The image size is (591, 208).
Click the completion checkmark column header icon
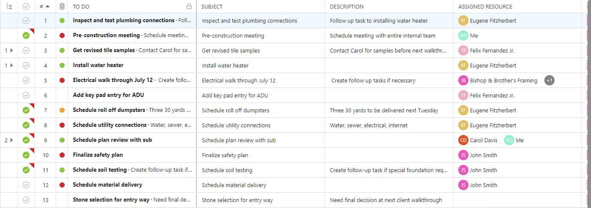[26, 6]
